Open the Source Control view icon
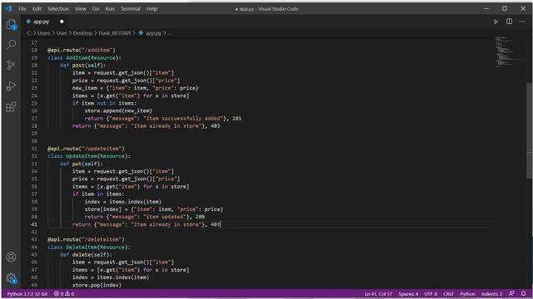This screenshot has height=299, width=533. pos(11,65)
